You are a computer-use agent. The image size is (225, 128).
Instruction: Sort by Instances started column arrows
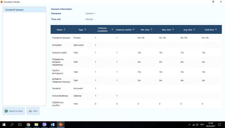(x=134, y=30)
